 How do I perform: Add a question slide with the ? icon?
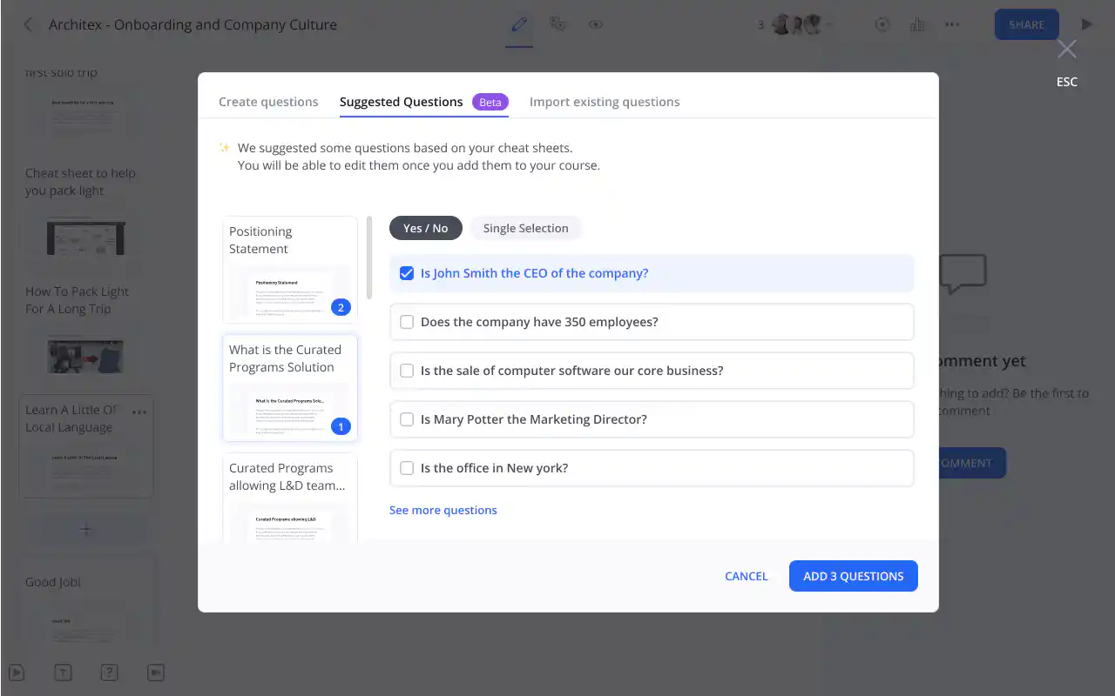coord(109,672)
